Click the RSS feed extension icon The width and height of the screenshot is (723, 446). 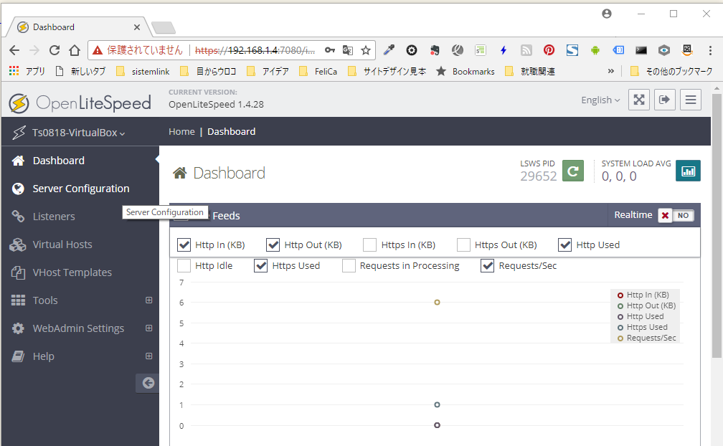coord(526,50)
